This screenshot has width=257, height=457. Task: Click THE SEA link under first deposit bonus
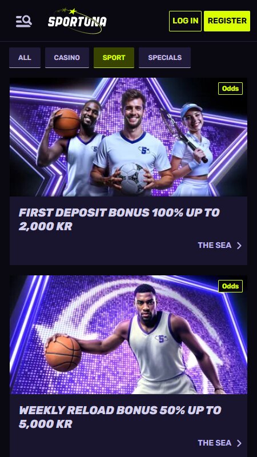coord(215,246)
